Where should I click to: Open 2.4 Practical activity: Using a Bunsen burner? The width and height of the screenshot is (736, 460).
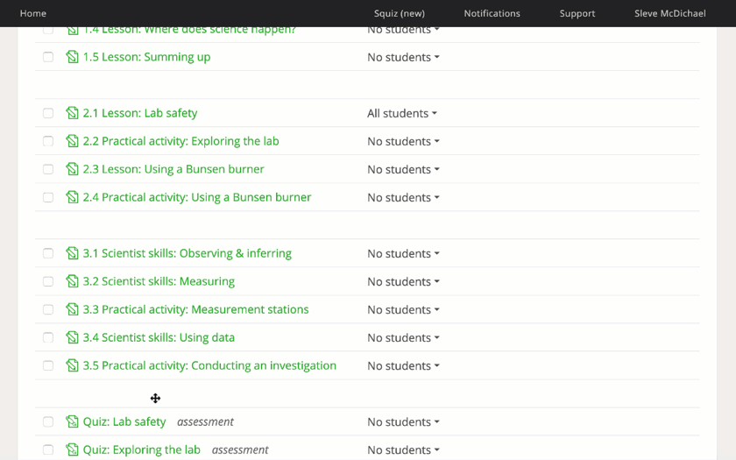[196, 197]
